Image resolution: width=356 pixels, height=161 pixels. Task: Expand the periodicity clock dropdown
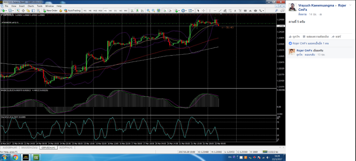point(186,11)
